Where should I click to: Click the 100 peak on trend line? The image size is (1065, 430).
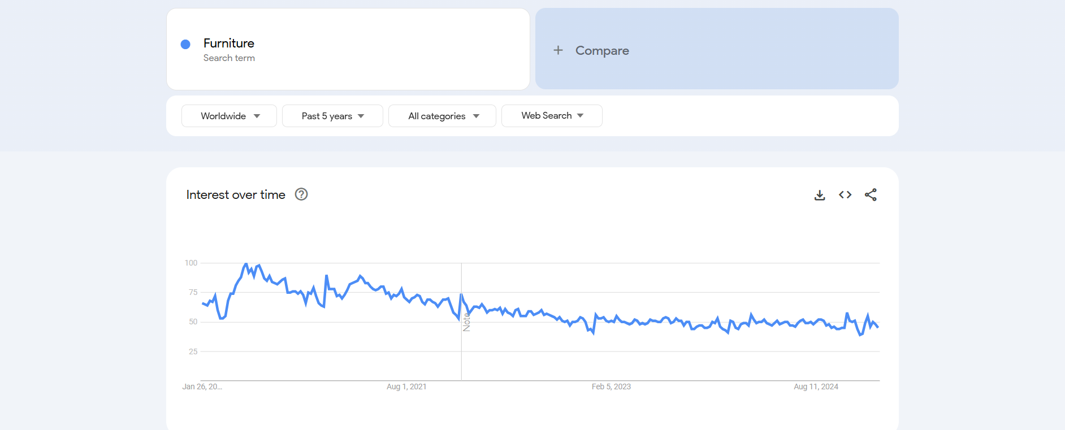245,264
